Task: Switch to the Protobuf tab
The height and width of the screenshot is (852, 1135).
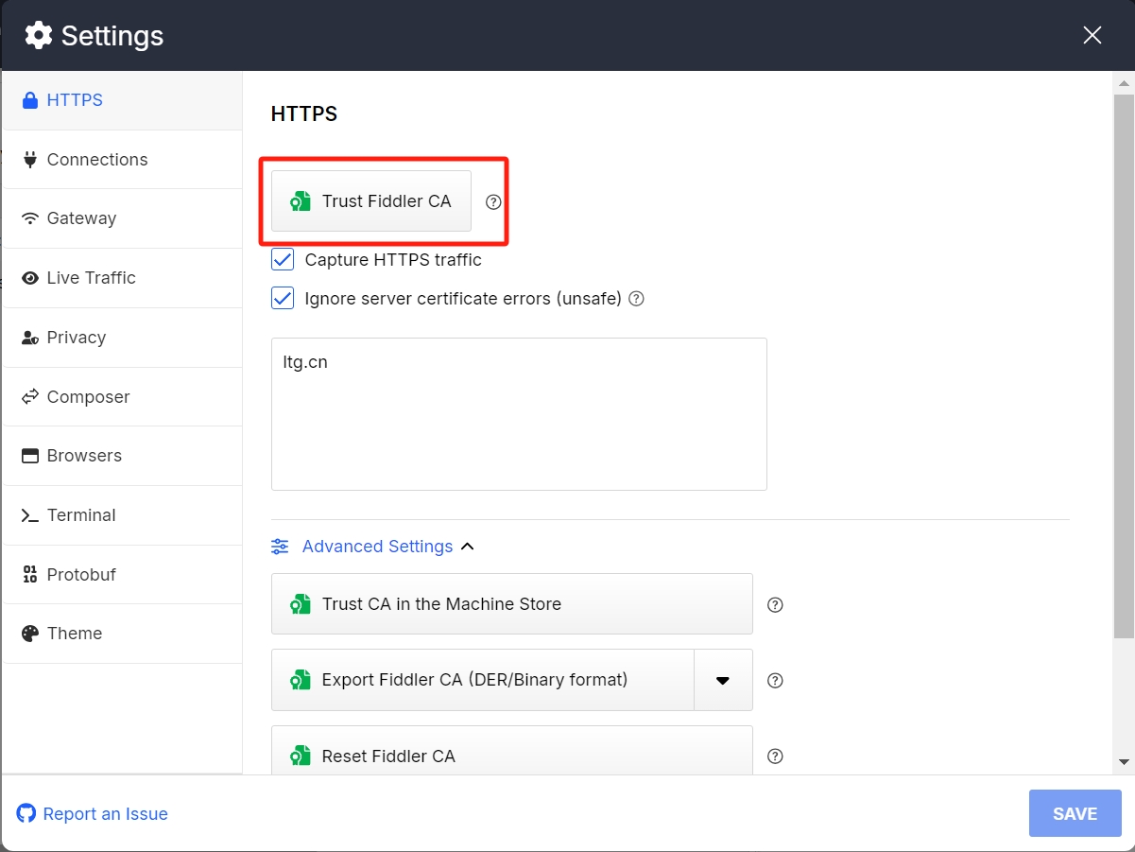Action: tap(122, 575)
